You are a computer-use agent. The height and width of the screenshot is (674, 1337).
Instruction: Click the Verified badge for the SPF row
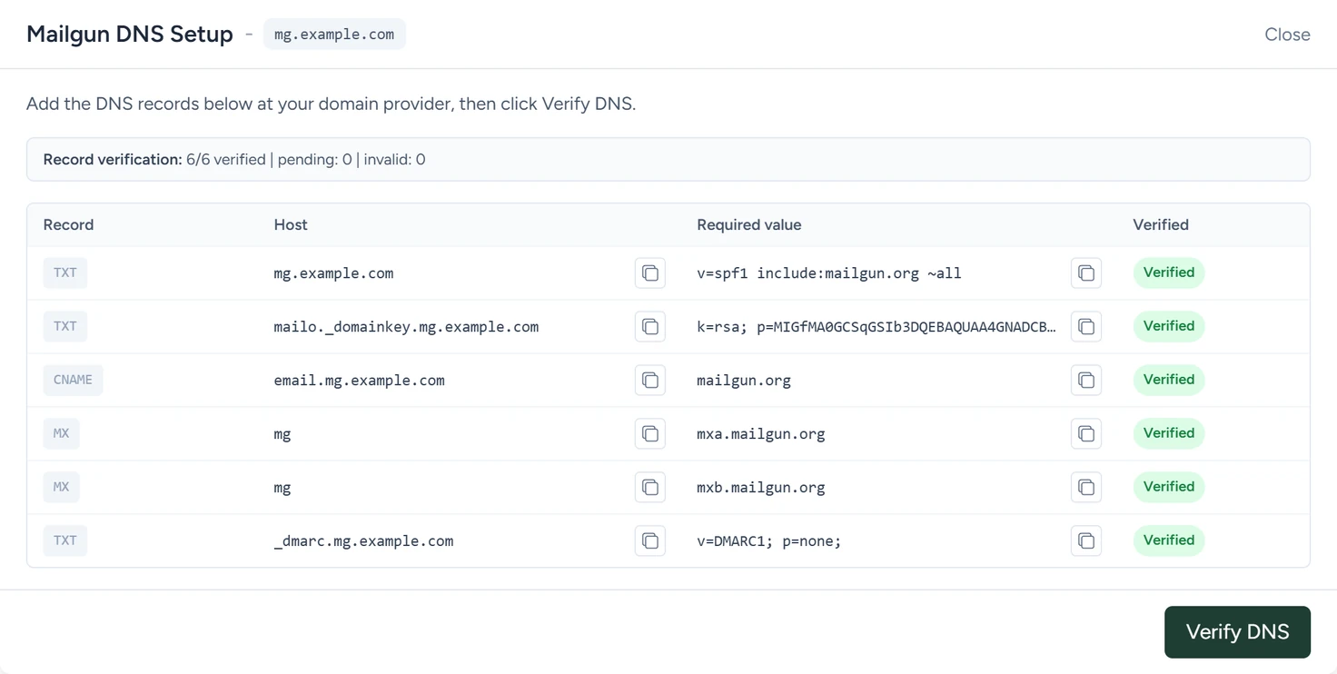coord(1169,273)
